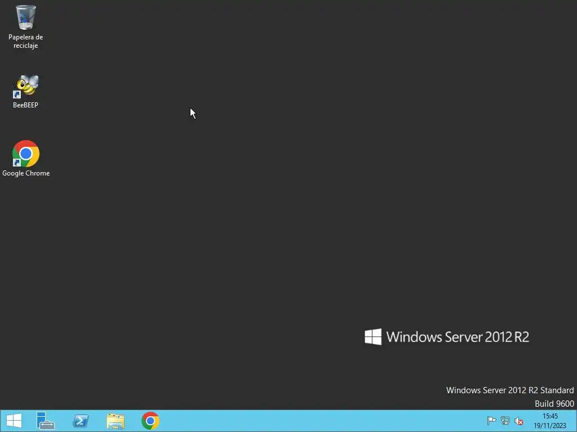
Task: Open the Windows Start button
Action: click(14, 421)
